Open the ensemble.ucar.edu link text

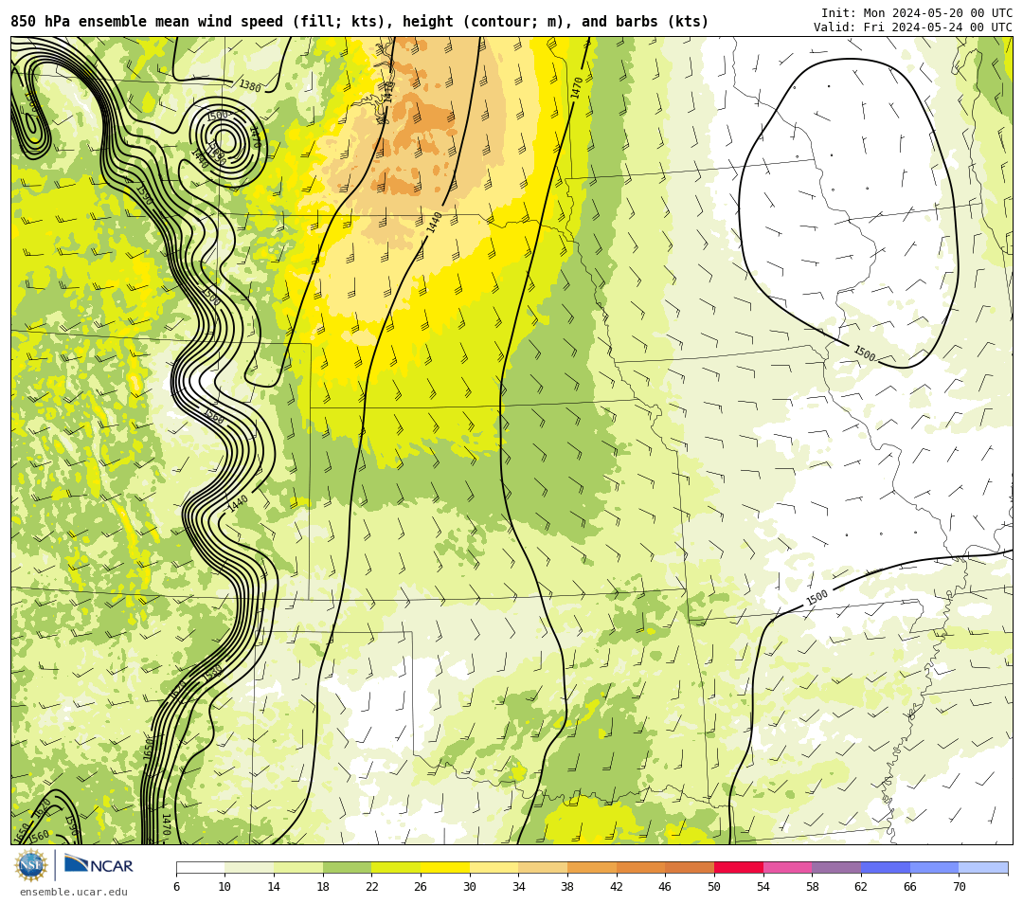tap(74, 892)
